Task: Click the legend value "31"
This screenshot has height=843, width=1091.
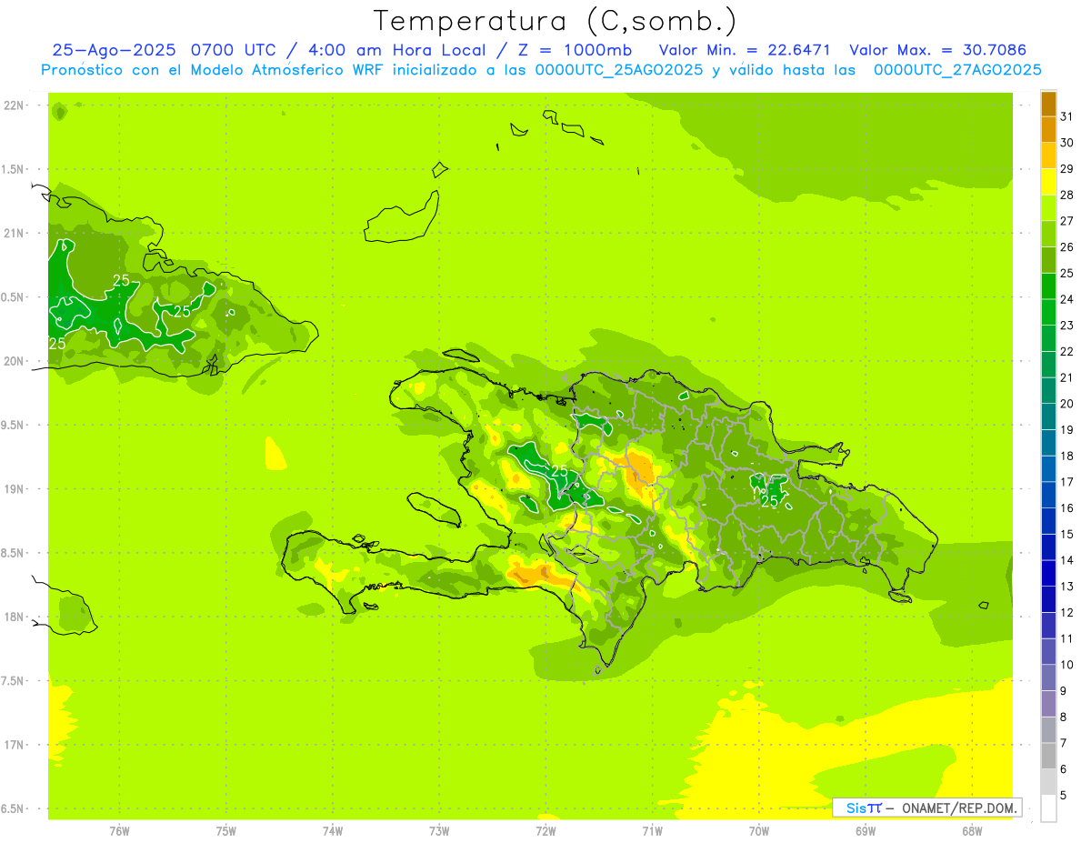Action: coord(1067,116)
